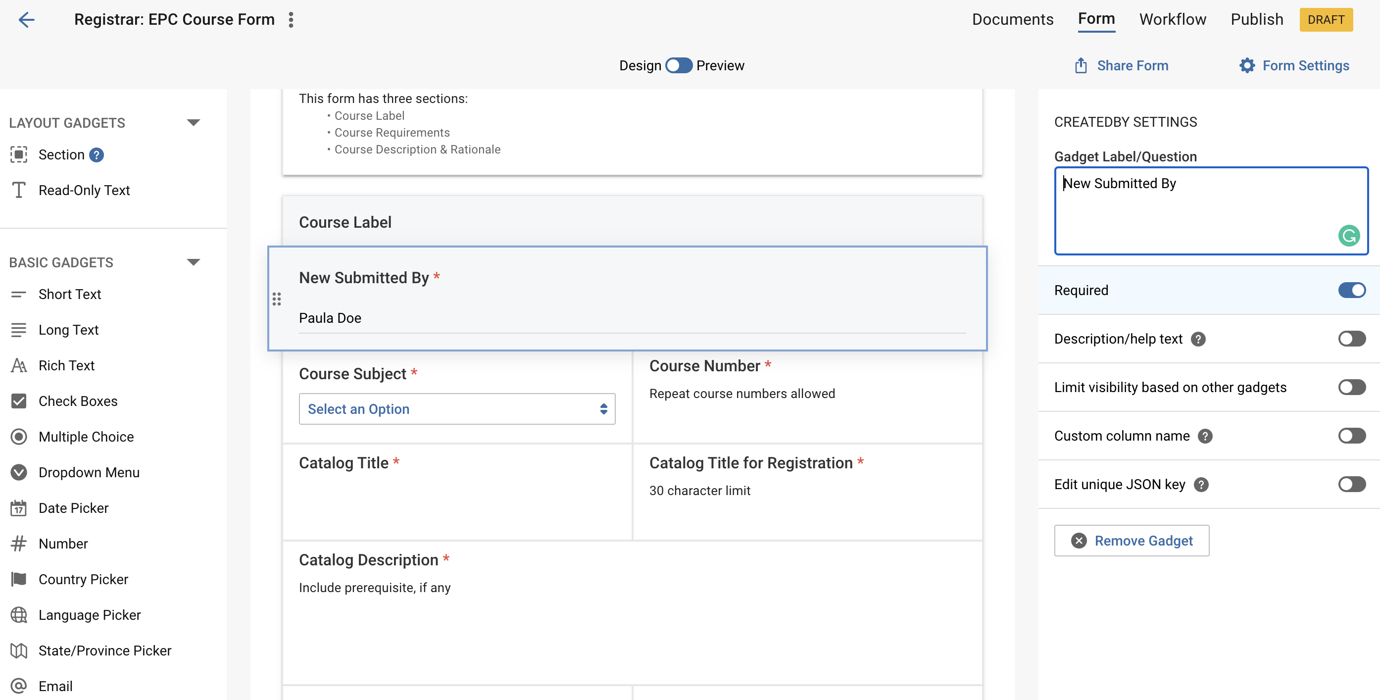
Task: Select the Language Picker globe icon
Action: coord(19,615)
